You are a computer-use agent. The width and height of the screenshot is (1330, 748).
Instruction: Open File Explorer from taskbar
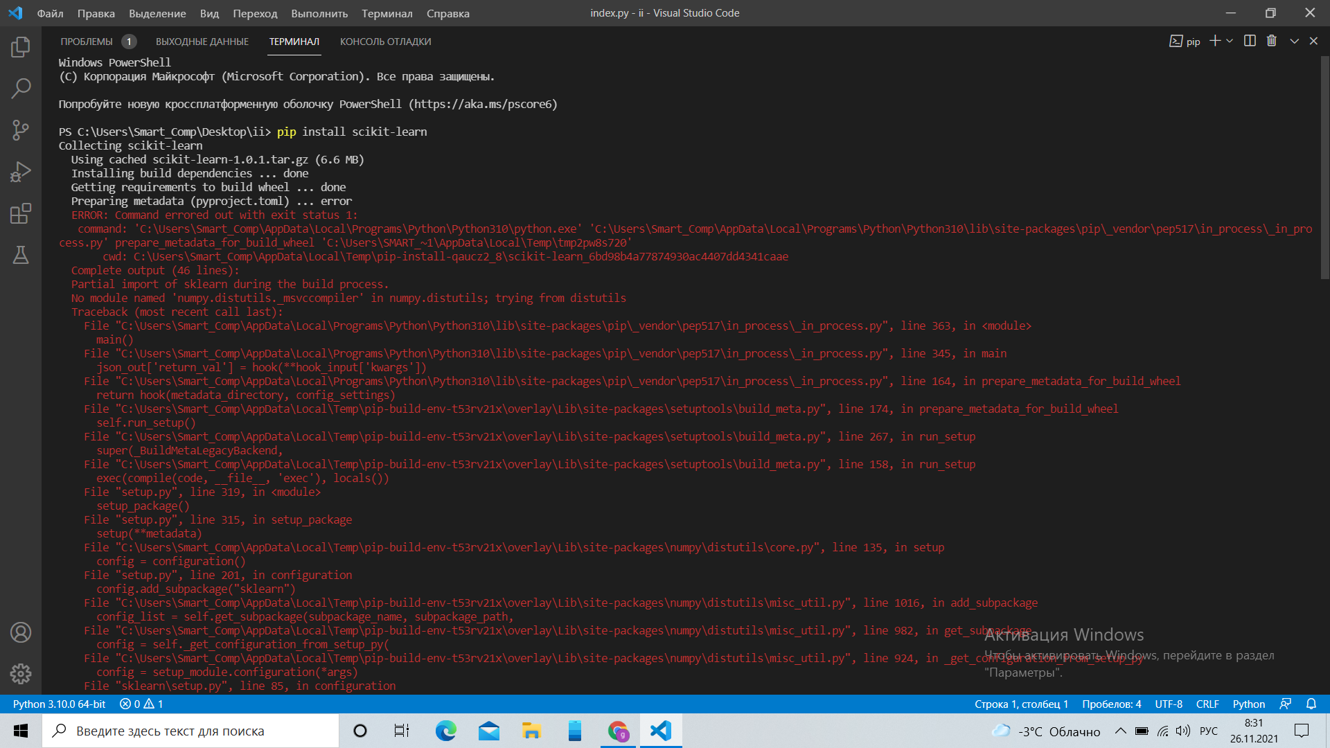coord(532,731)
